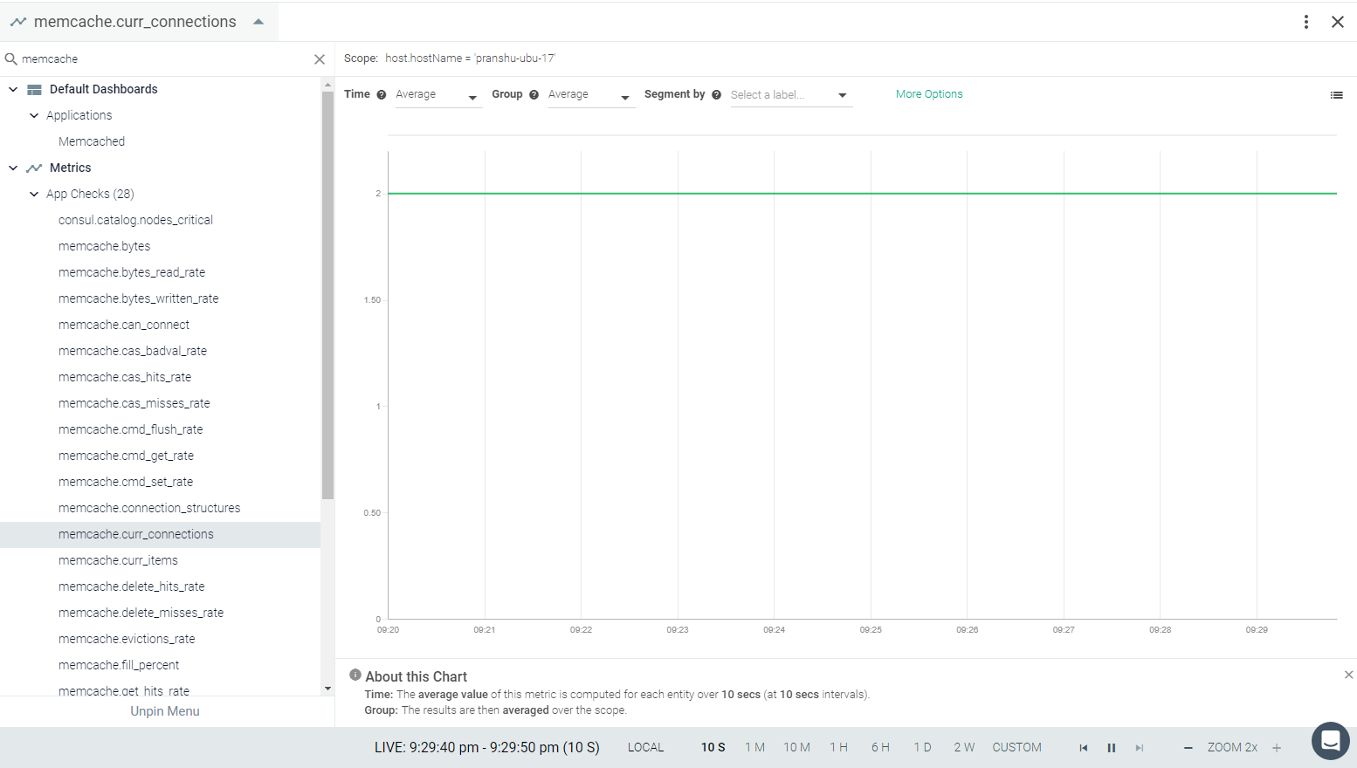Select the 10 M time range
This screenshot has width=1357, height=768.
[796, 748]
